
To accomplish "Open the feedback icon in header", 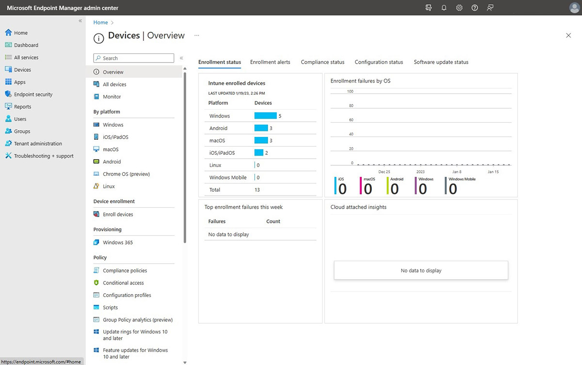I will (x=490, y=8).
